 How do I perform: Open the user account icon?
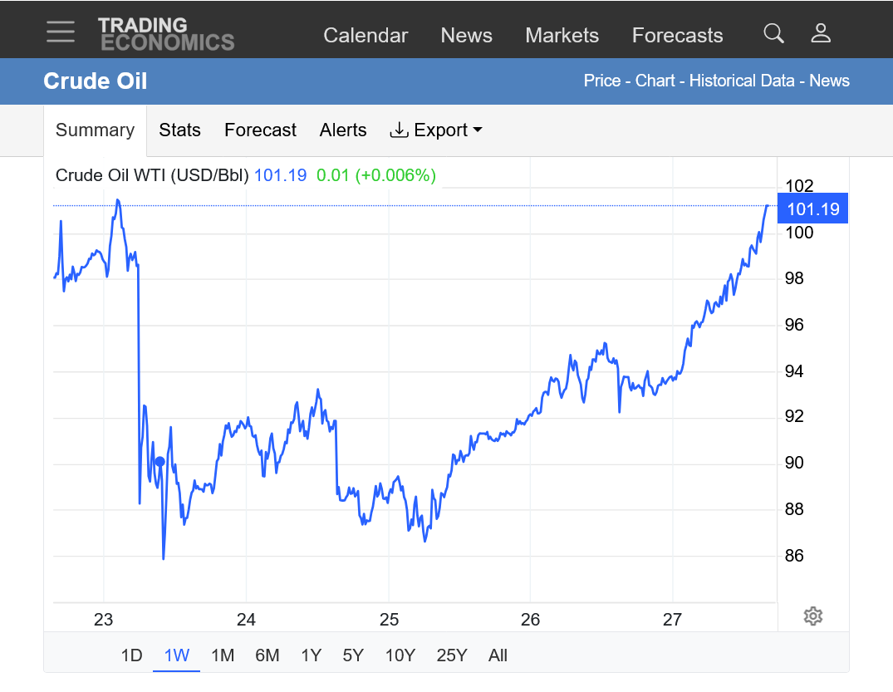[821, 33]
